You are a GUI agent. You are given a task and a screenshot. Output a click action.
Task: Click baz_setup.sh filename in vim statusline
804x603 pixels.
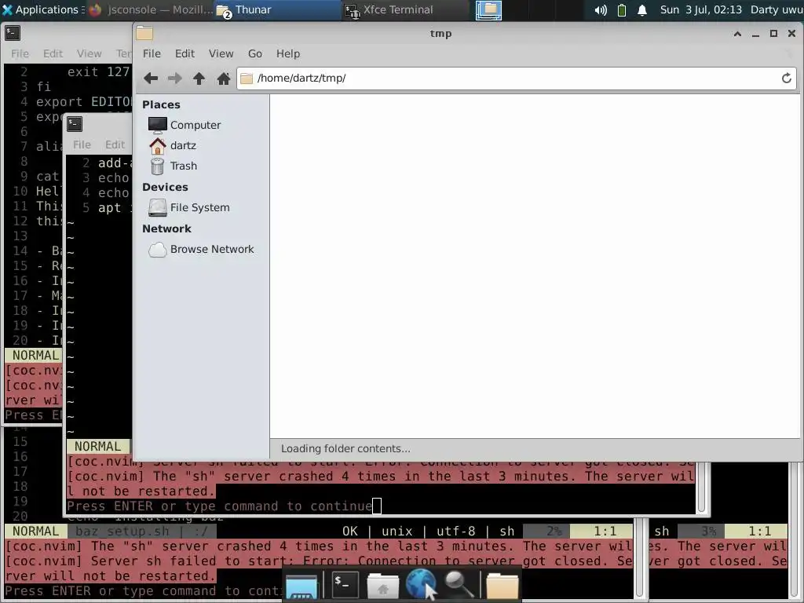(x=122, y=532)
